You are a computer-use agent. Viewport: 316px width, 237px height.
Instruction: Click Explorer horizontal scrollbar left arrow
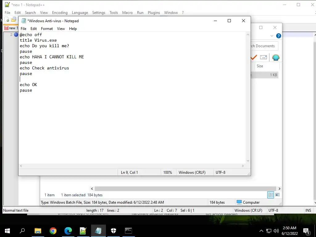pyautogui.click(x=92, y=189)
